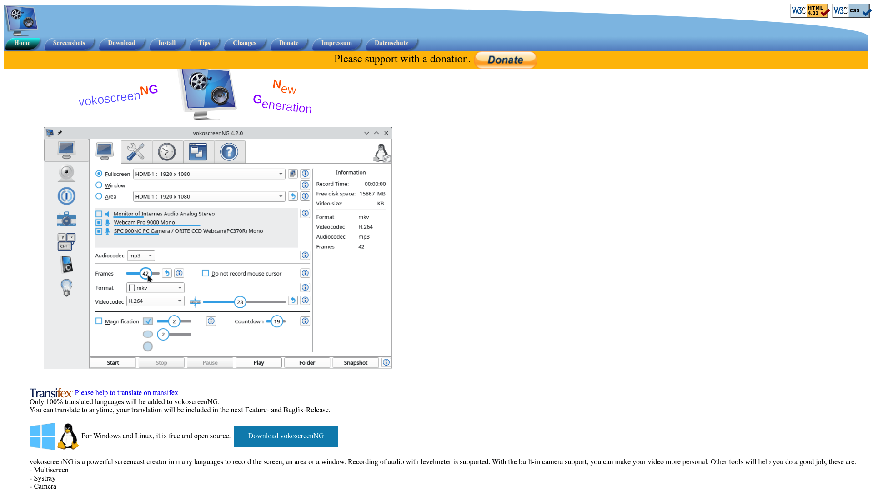Expand the Fullscreen HDMI-1 display dropdown

(209, 174)
